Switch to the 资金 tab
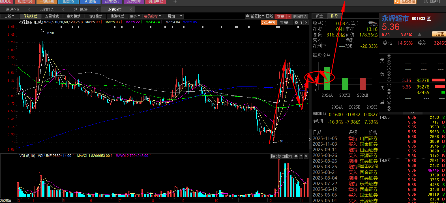The width and height of the screenshot is (446, 203). coord(320,16)
